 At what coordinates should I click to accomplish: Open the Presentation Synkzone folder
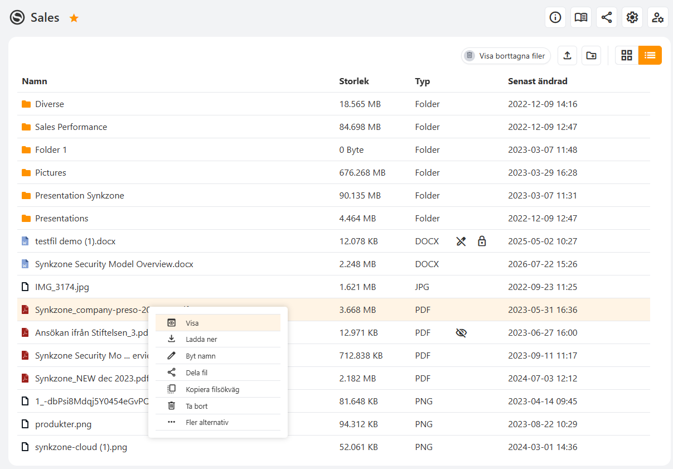(x=80, y=196)
